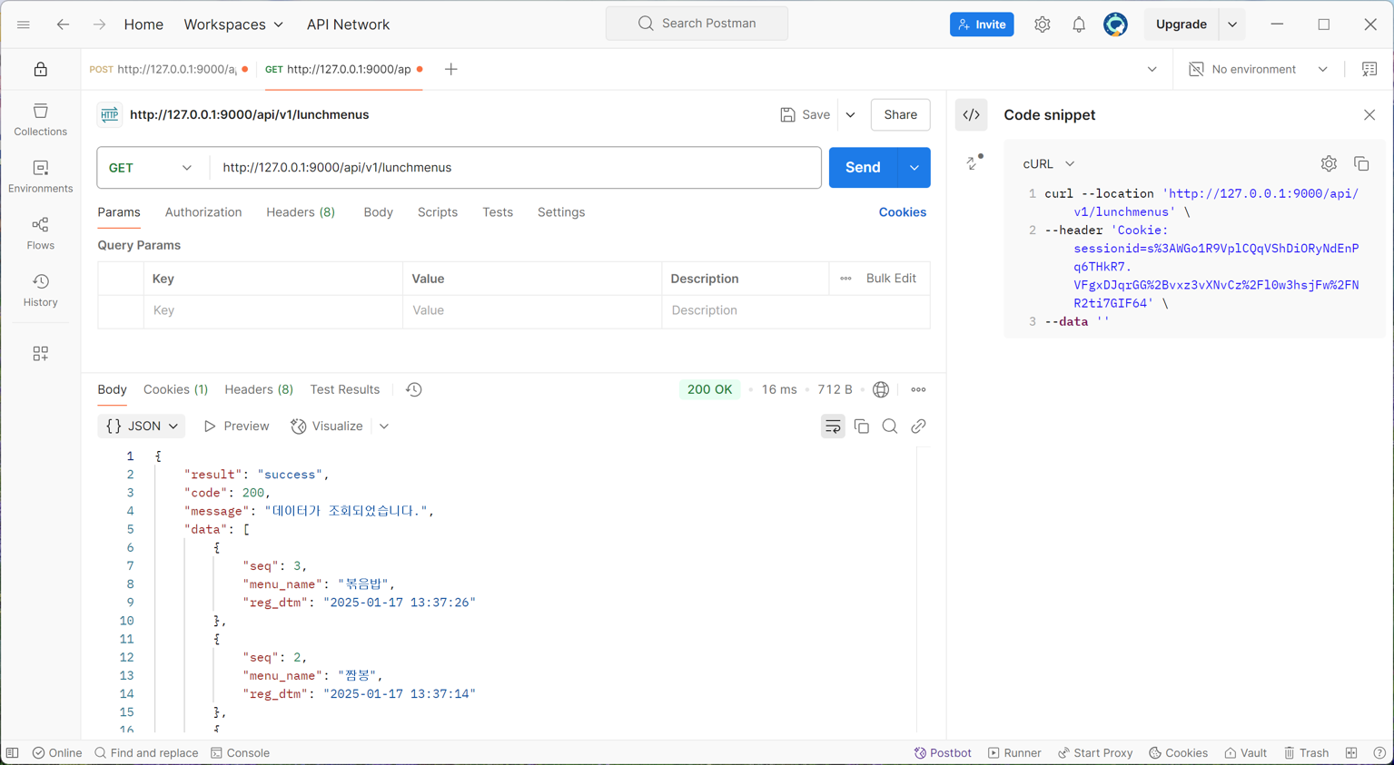Open the request Body tab
The height and width of the screenshot is (765, 1394).
tap(378, 212)
